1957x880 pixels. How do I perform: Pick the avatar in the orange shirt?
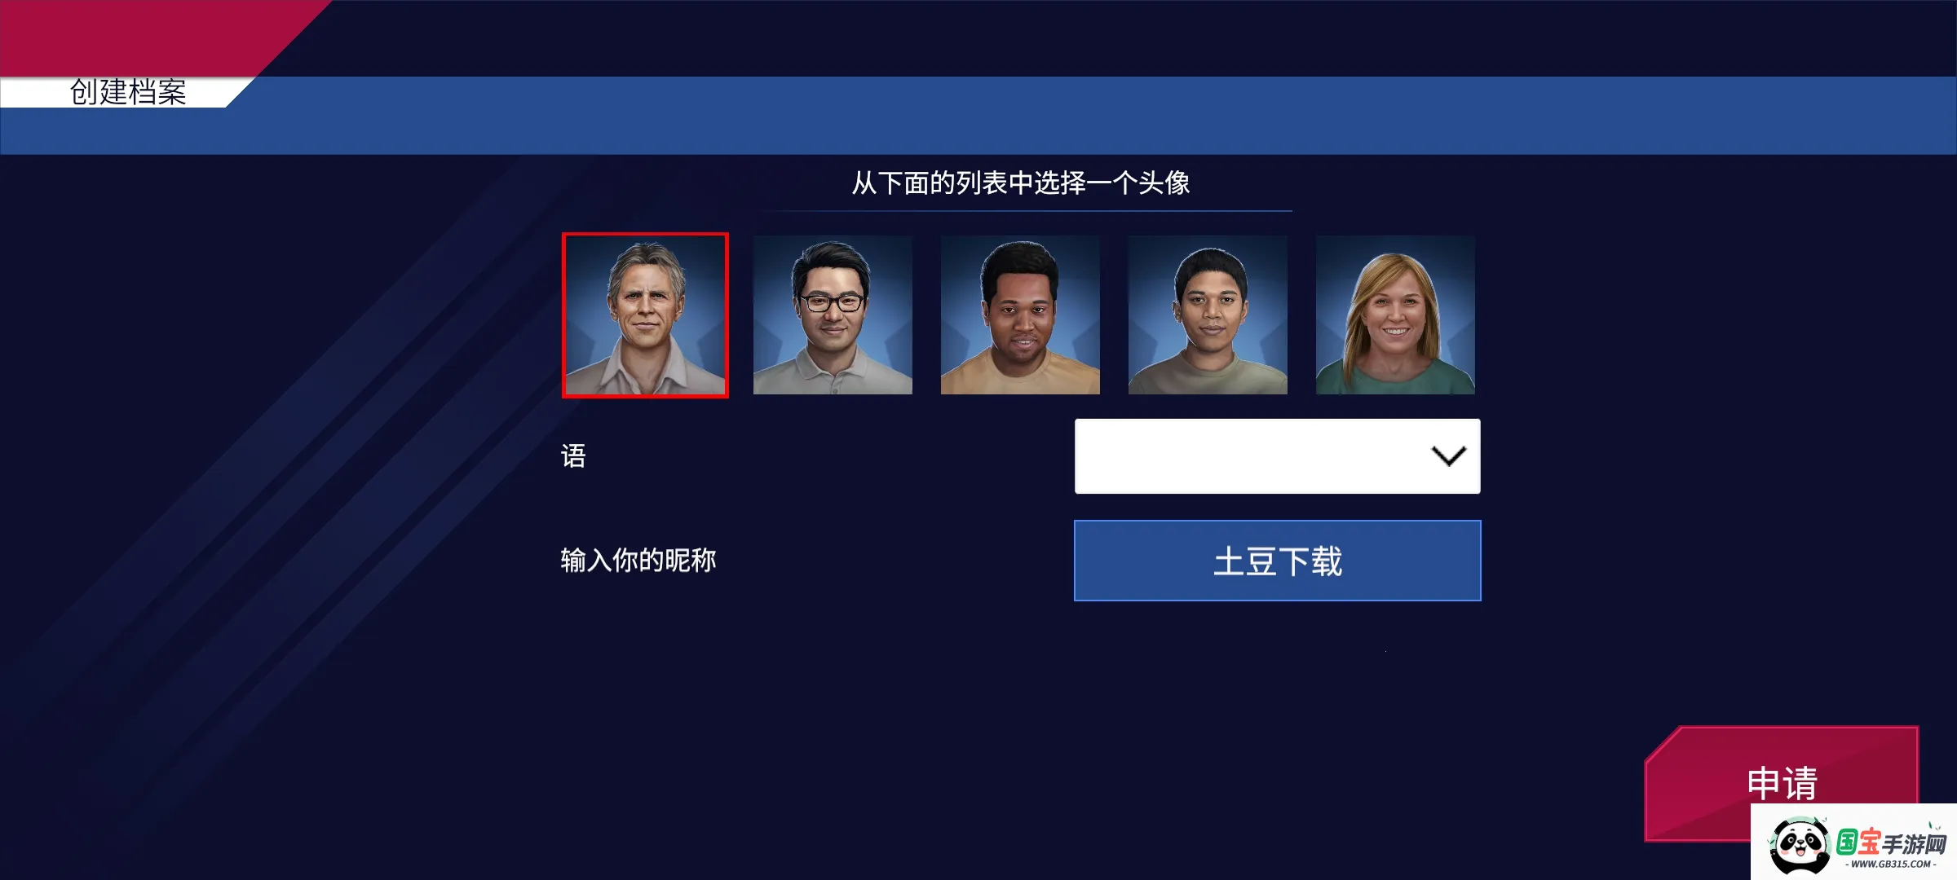[x=1020, y=315]
